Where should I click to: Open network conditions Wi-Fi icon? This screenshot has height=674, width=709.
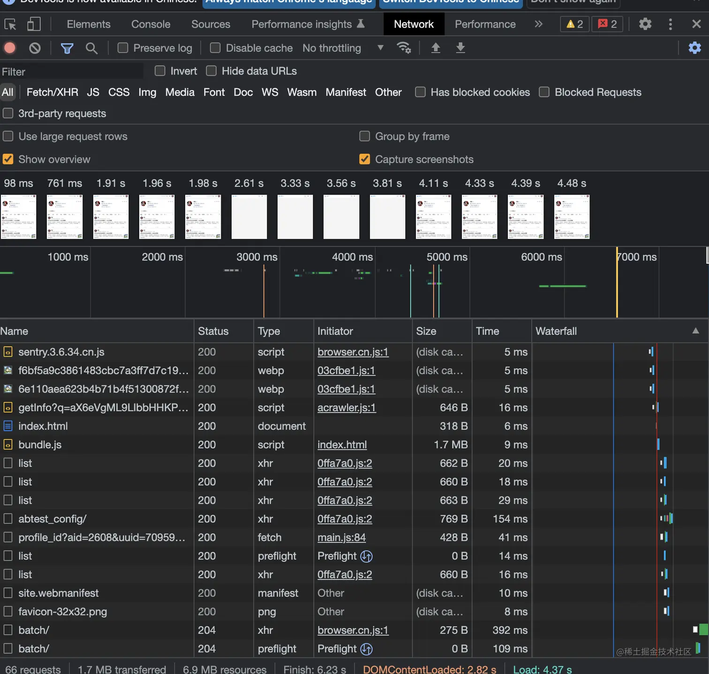[x=403, y=48]
